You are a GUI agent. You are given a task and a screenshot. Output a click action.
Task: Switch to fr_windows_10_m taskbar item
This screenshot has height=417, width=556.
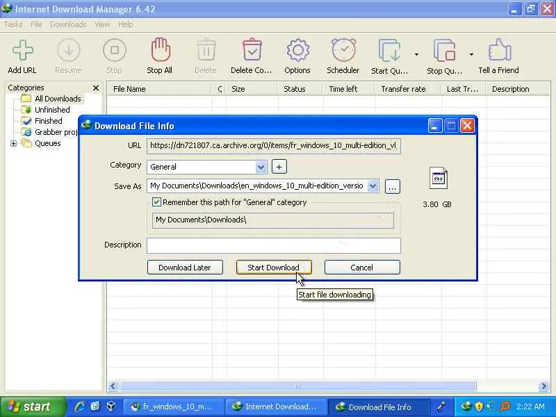tap(174, 407)
